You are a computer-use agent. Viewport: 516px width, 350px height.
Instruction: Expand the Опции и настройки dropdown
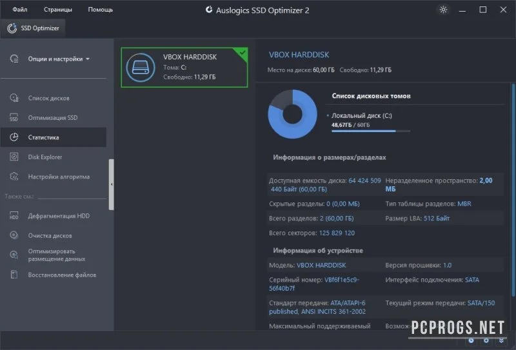click(x=59, y=59)
